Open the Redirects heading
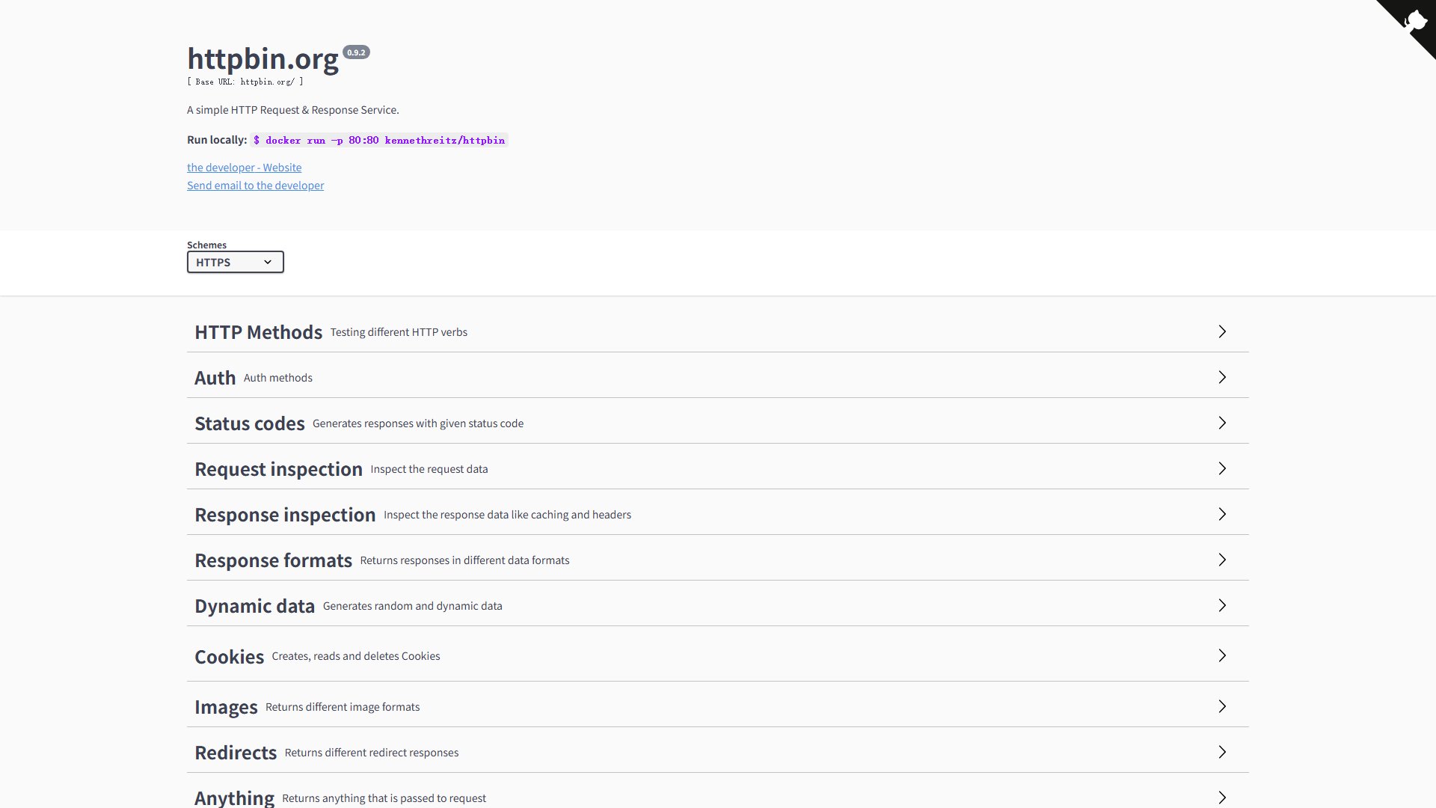Image resolution: width=1436 pixels, height=808 pixels. pos(236,753)
